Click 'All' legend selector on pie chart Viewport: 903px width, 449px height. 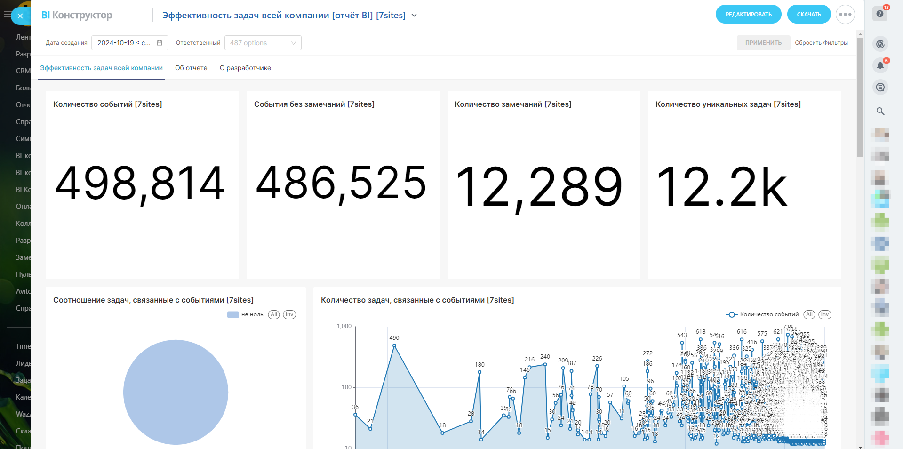pos(274,315)
